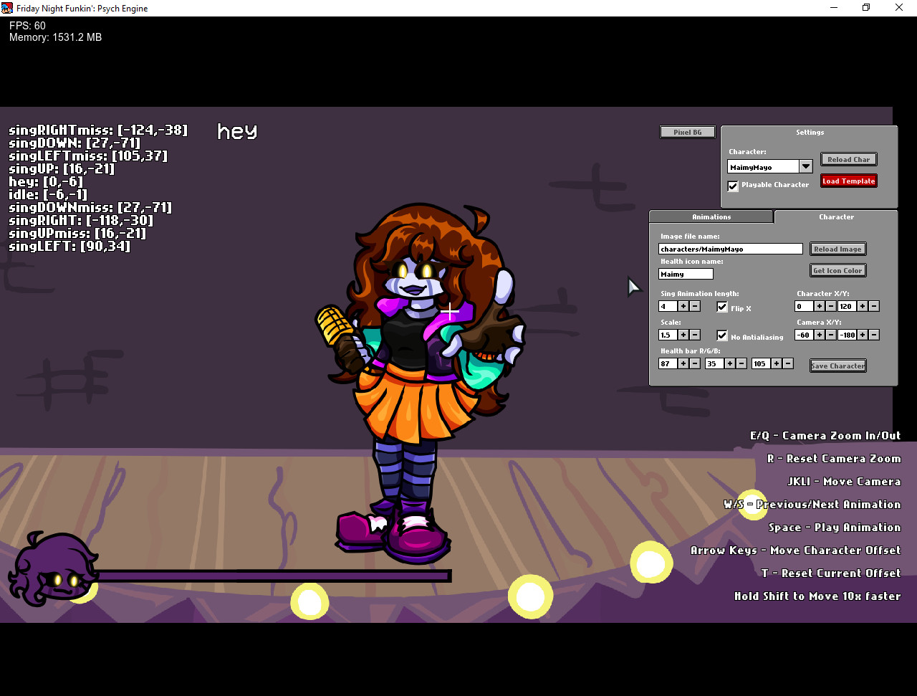
Task: Save the character with Save Character
Action: pyautogui.click(x=837, y=366)
